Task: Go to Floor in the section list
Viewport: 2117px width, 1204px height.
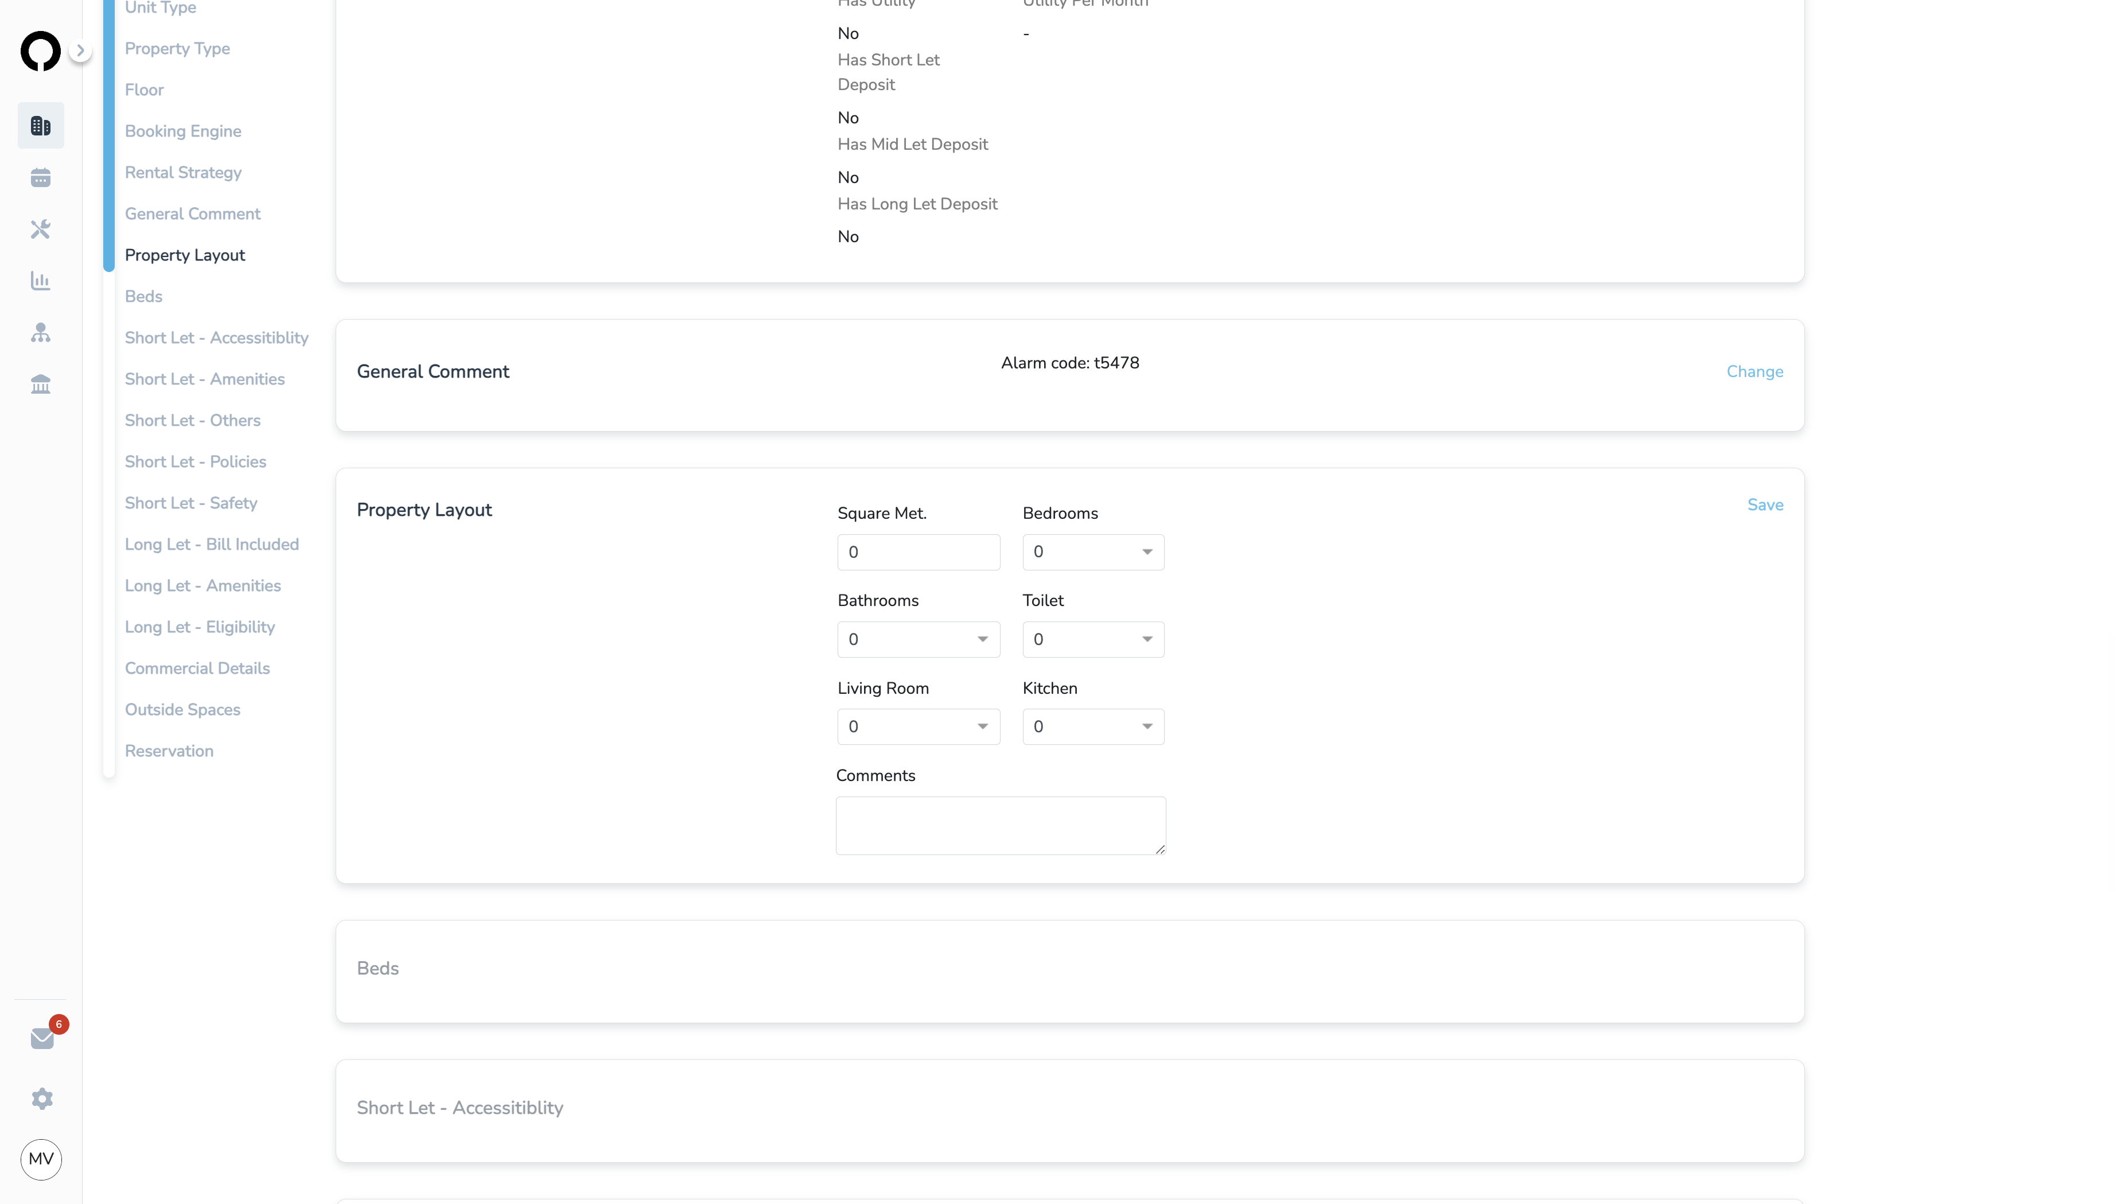Action: point(145,90)
